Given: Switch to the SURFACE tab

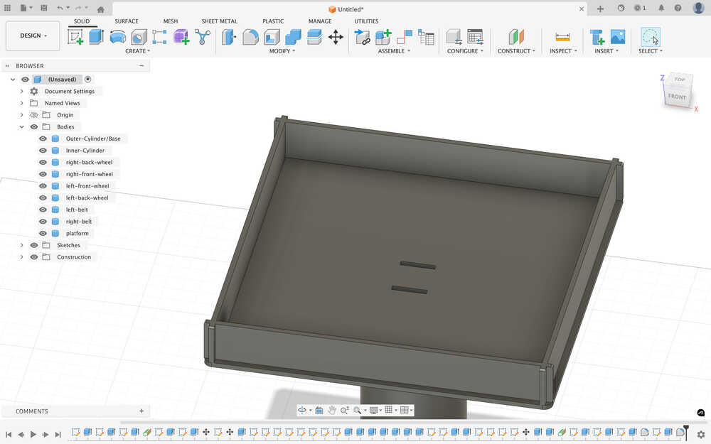Looking at the screenshot, I should [x=126, y=21].
